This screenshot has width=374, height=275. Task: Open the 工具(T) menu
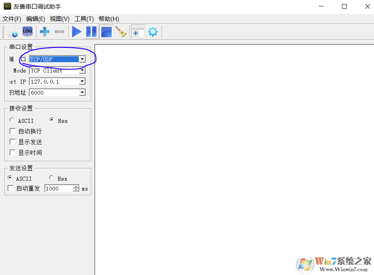pyautogui.click(x=84, y=19)
